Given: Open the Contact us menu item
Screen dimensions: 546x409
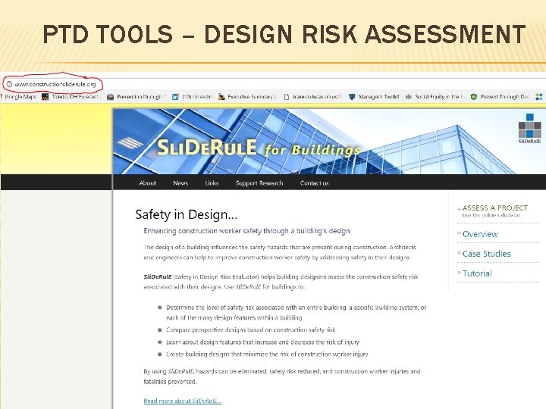Looking at the screenshot, I should click(x=315, y=183).
